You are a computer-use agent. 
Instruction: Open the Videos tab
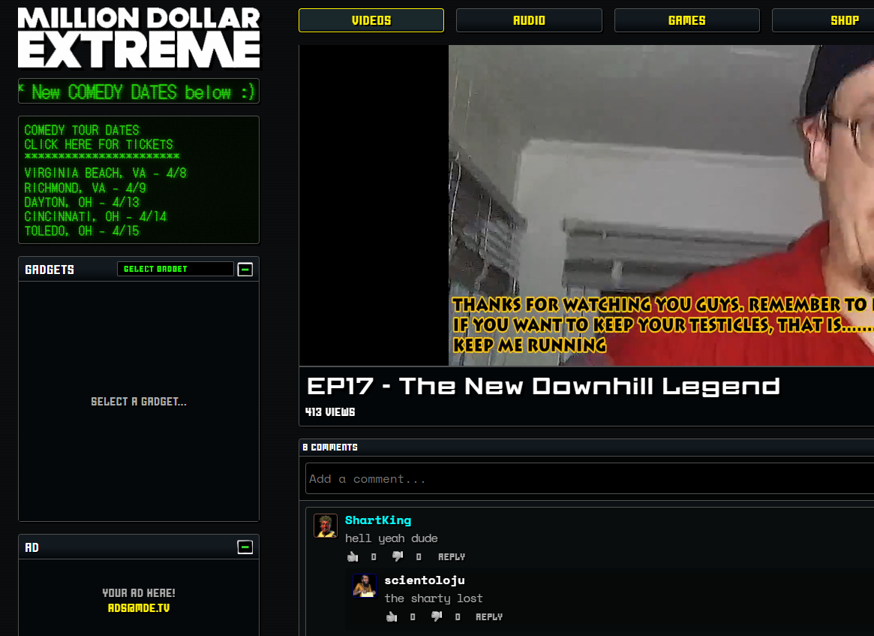pyautogui.click(x=371, y=20)
